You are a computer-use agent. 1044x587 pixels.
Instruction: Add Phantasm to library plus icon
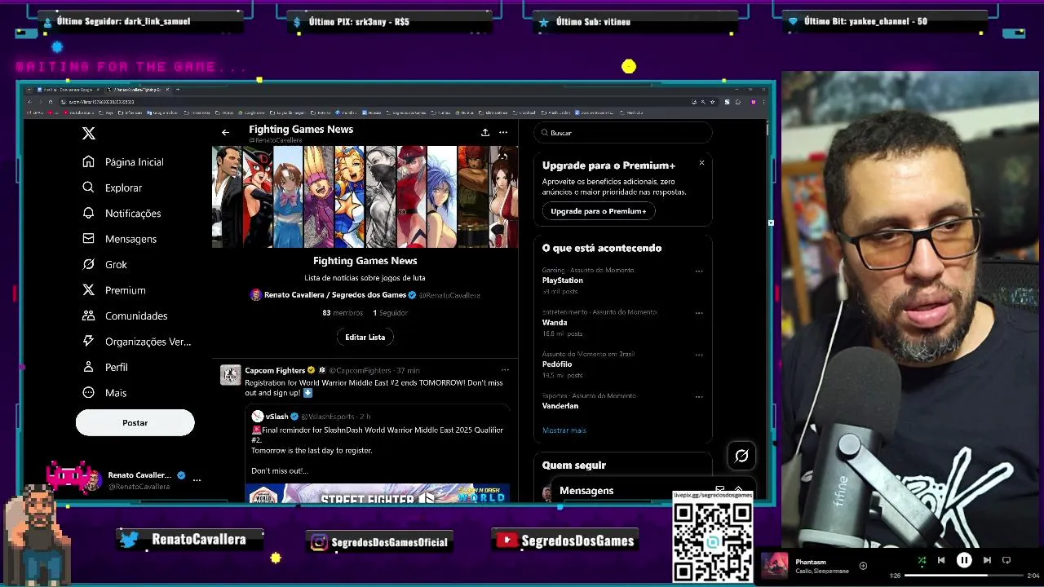tap(863, 566)
